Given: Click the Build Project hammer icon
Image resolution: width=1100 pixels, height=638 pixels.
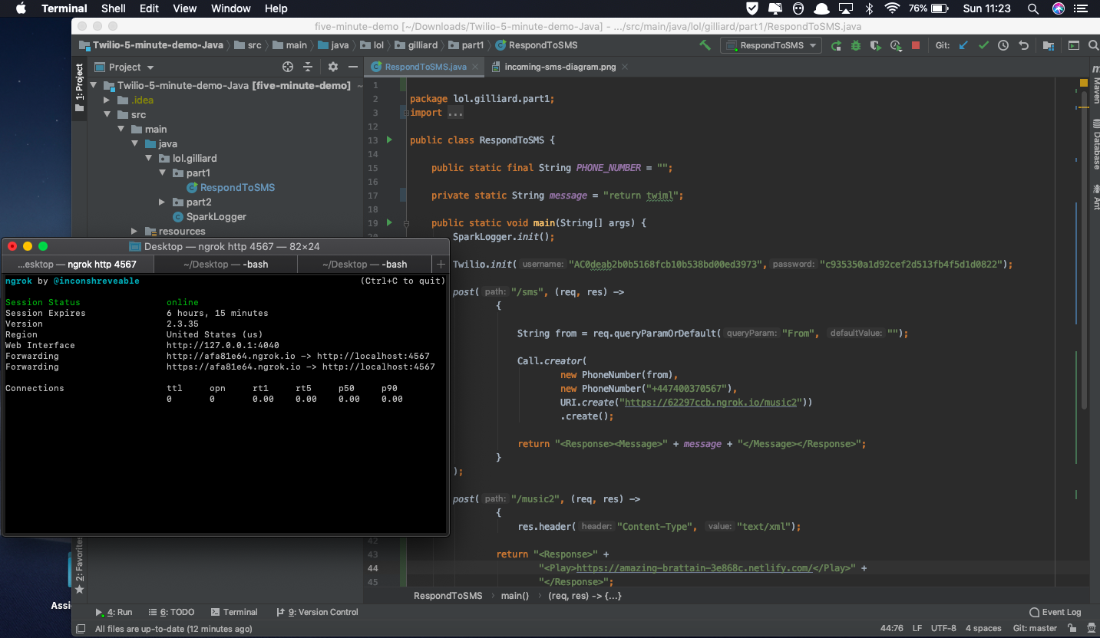Looking at the screenshot, I should (705, 45).
